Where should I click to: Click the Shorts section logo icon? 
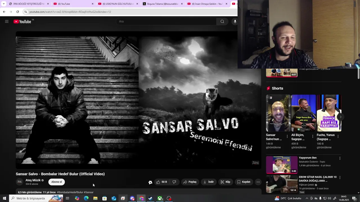pyautogui.click(x=268, y=88)
